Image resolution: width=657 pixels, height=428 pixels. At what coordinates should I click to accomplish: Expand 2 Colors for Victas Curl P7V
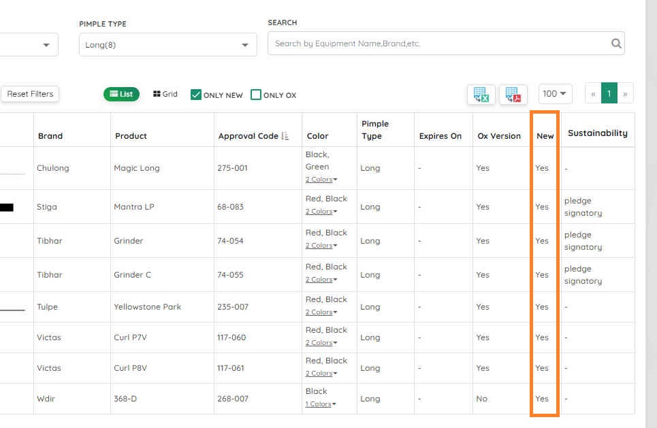[321, 342]
